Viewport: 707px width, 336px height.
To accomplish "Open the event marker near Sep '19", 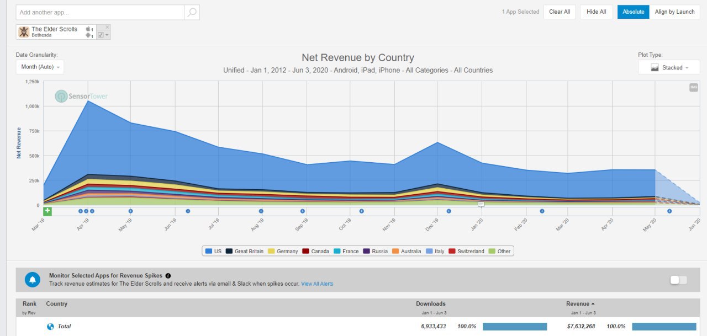I will pos(303,211).
